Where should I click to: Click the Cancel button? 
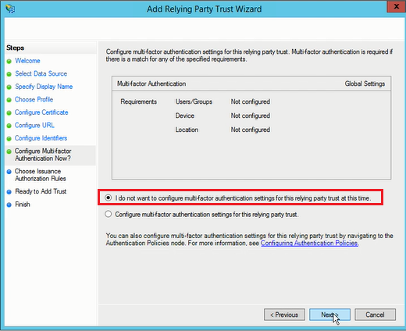tap(375, 315)
